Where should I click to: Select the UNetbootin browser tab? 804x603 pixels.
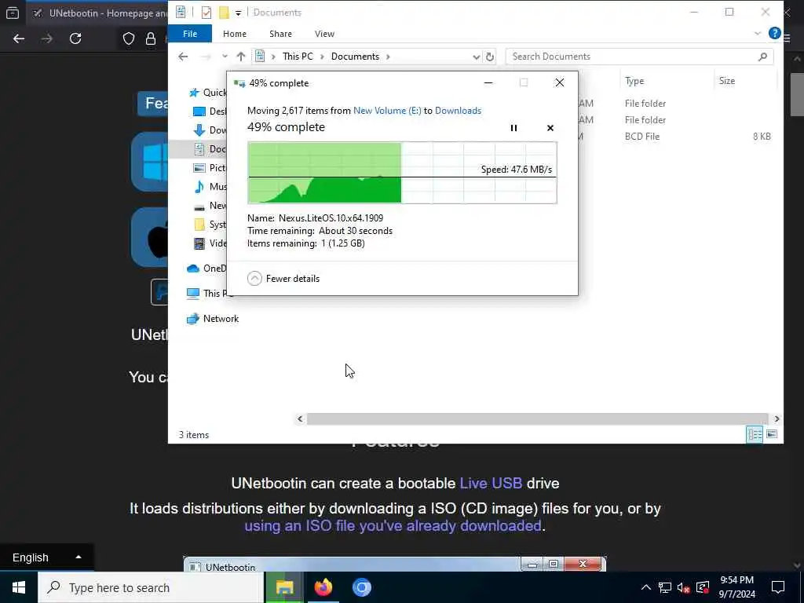pyautogui.click(x=99, y=13)
